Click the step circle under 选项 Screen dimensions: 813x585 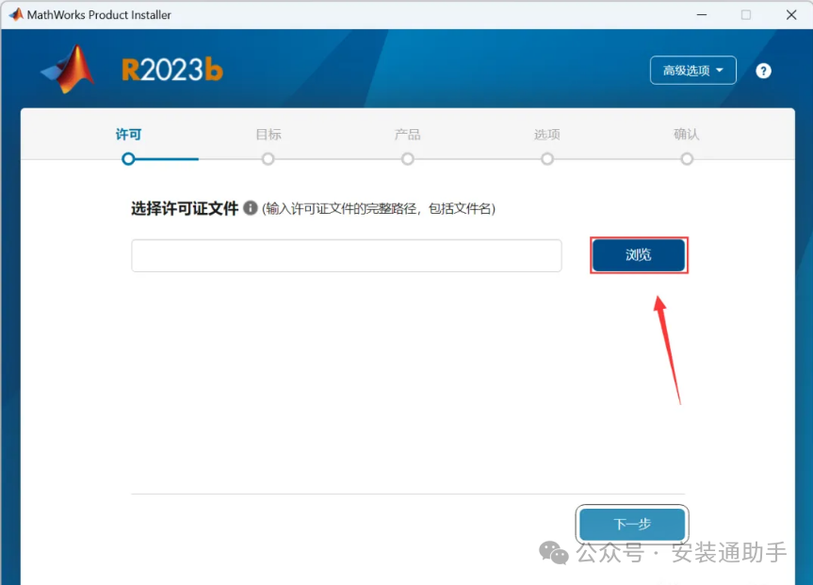point(547,158)
